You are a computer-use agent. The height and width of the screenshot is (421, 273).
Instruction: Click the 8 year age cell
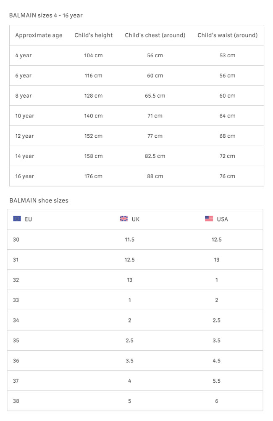[24, 96]
